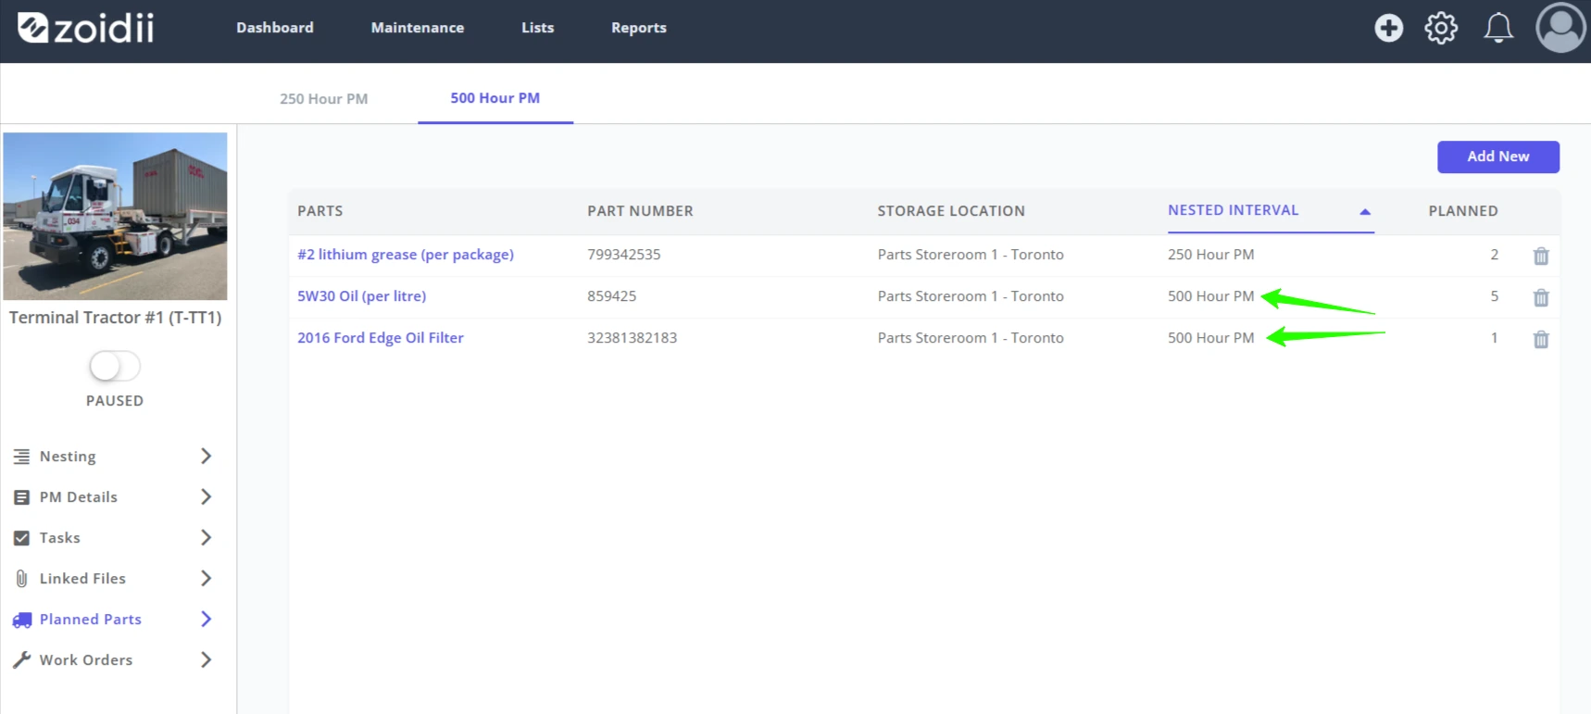The width and height of the screenshot is (1591, 714).
Task: Click the planned quantity 1
Action: 1494,337
